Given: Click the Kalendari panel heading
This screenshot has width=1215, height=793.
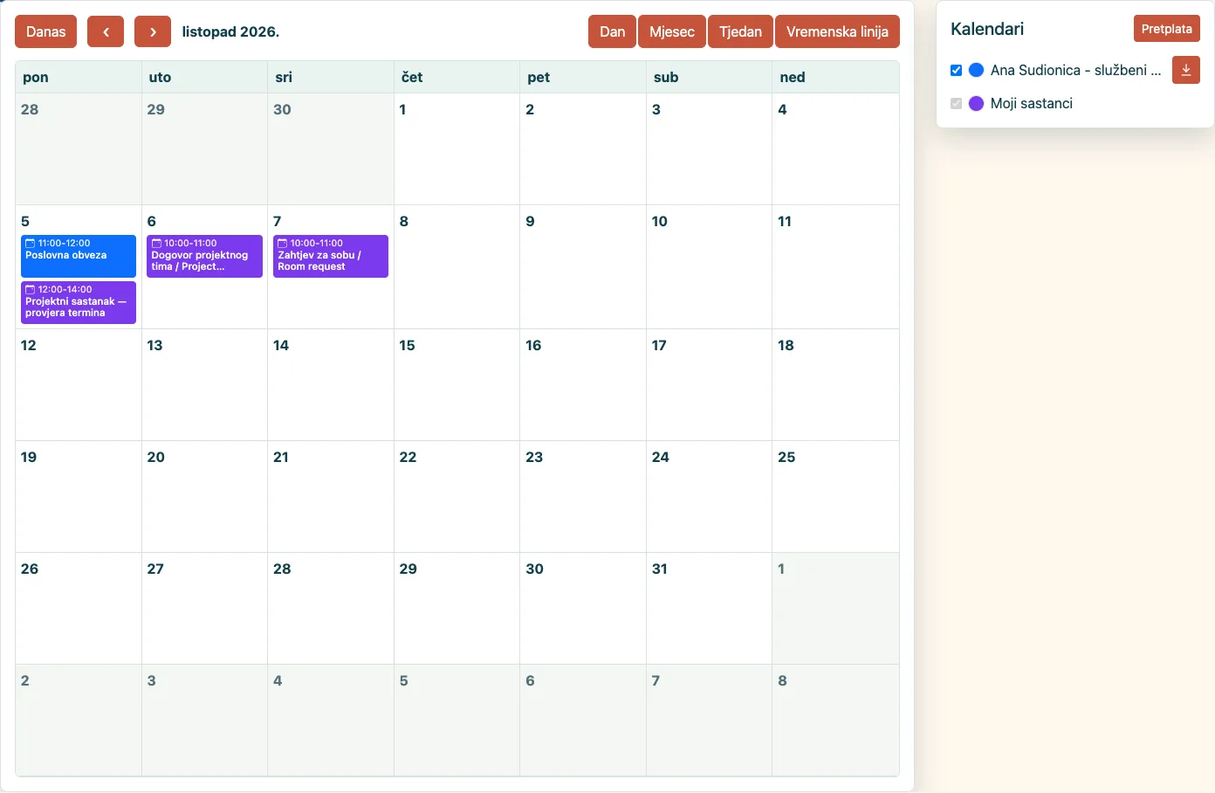Looking at the screenshot, I should [987, 29].
